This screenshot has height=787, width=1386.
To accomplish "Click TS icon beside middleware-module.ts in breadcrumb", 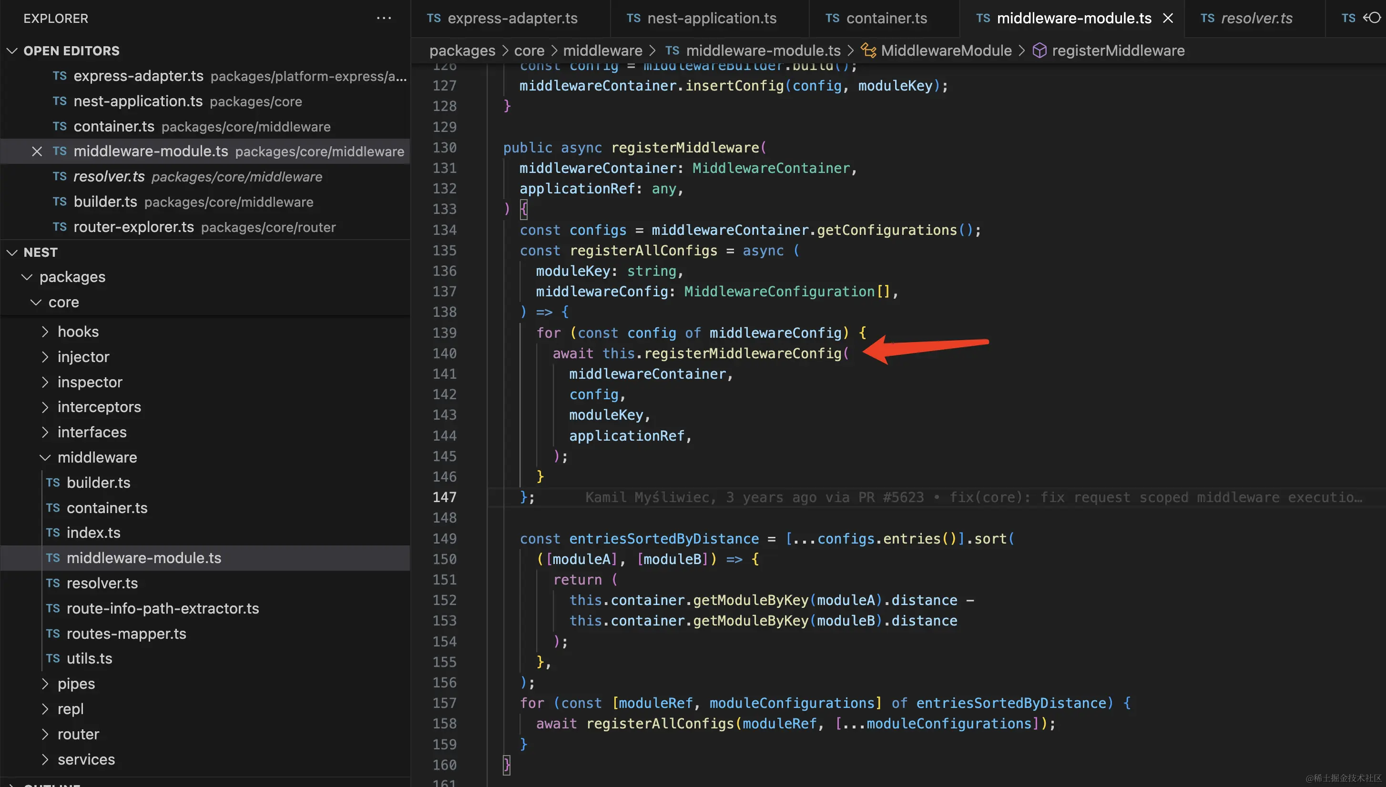I will click(x=672, y=50).
